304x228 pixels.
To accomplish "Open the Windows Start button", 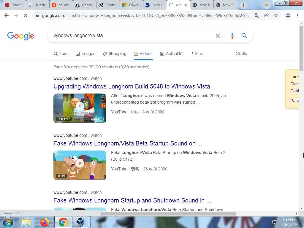I will click(x=8, y=222).
